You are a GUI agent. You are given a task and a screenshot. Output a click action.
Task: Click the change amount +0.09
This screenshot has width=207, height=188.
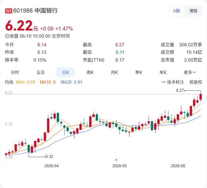tap(47, 29)
